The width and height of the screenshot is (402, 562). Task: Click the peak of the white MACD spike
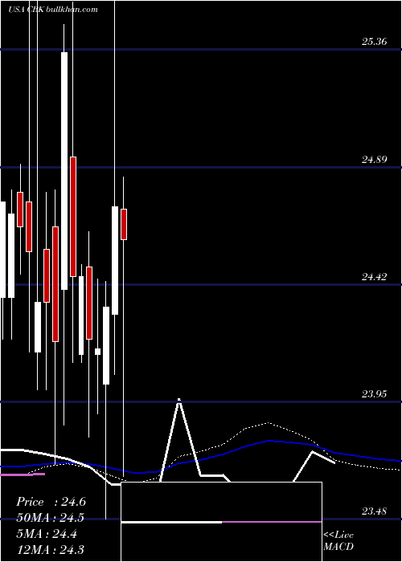click(x=178, y=400)
